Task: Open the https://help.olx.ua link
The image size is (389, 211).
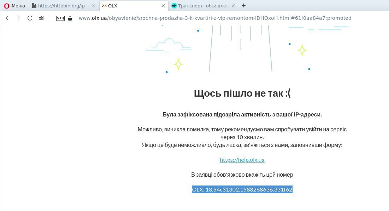Action: (242, 160)
